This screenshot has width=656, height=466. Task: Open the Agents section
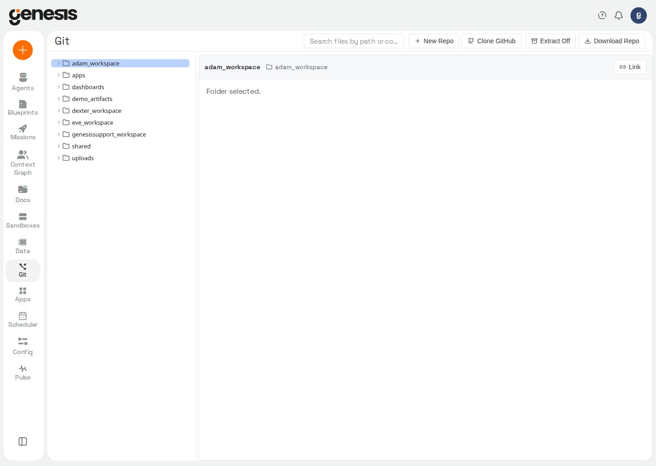(23, 82)
